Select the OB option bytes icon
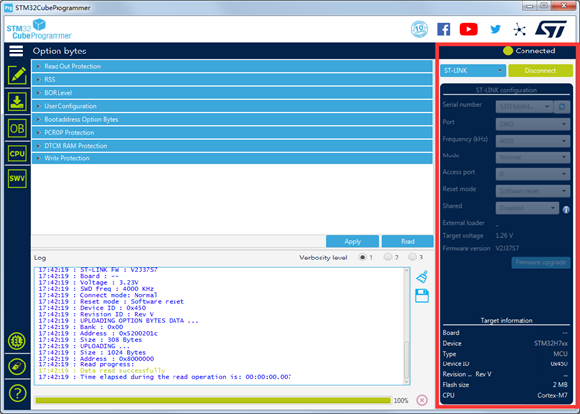 click(17, 129)
